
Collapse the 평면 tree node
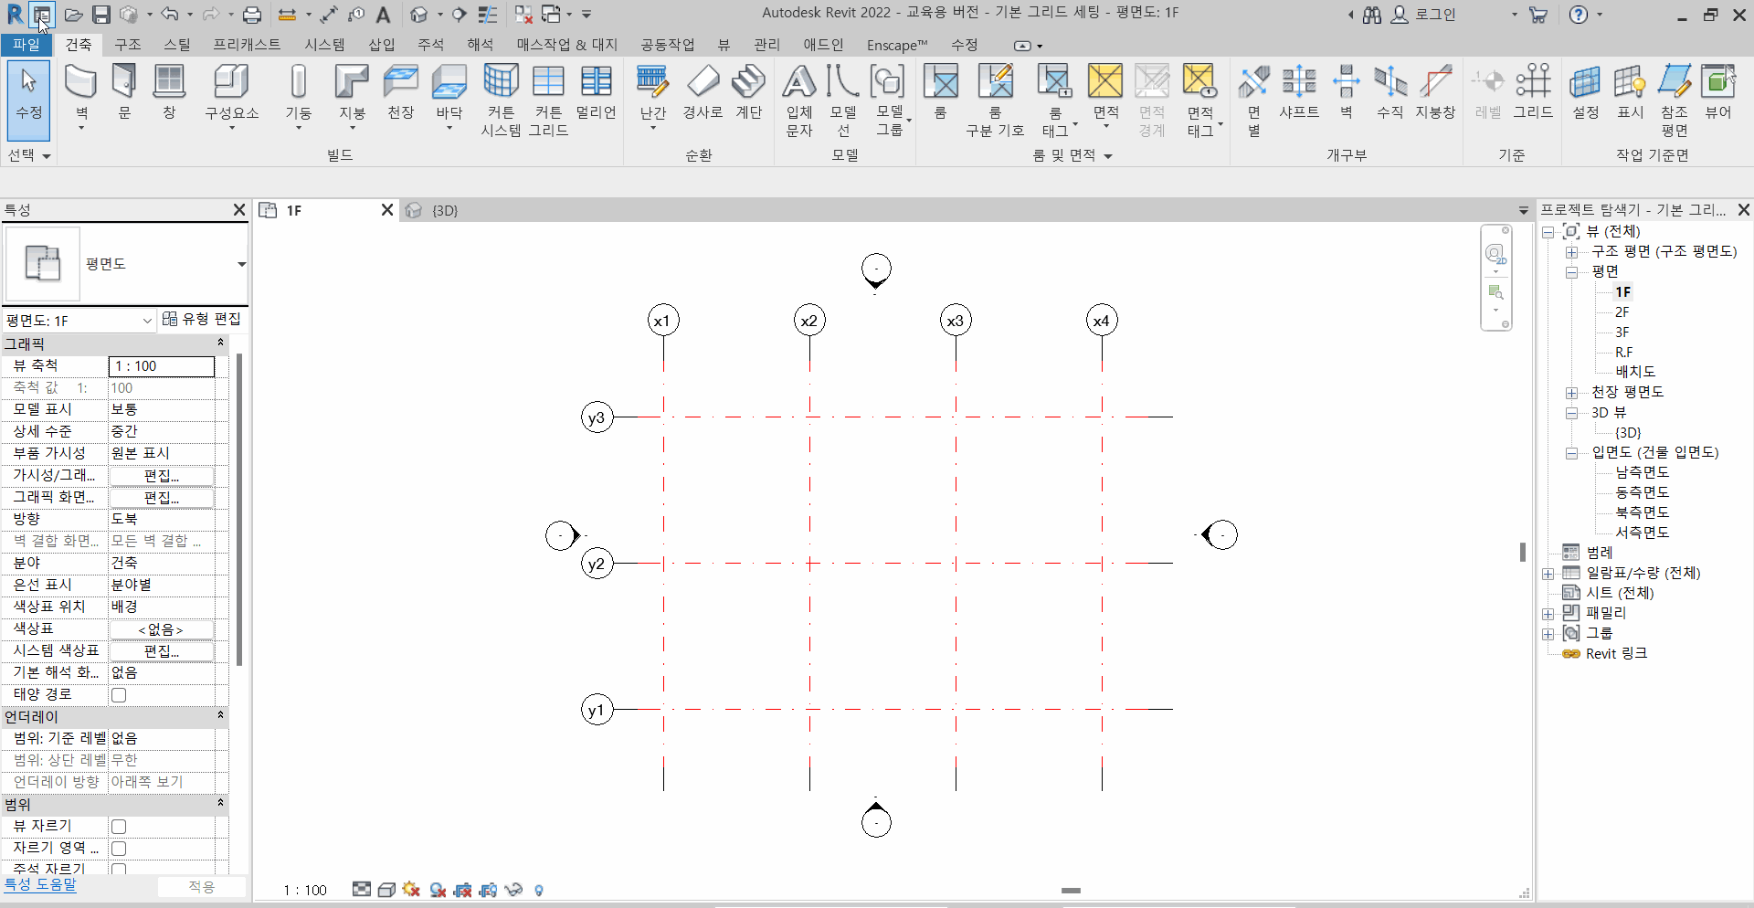click(x=1571, y=272)
